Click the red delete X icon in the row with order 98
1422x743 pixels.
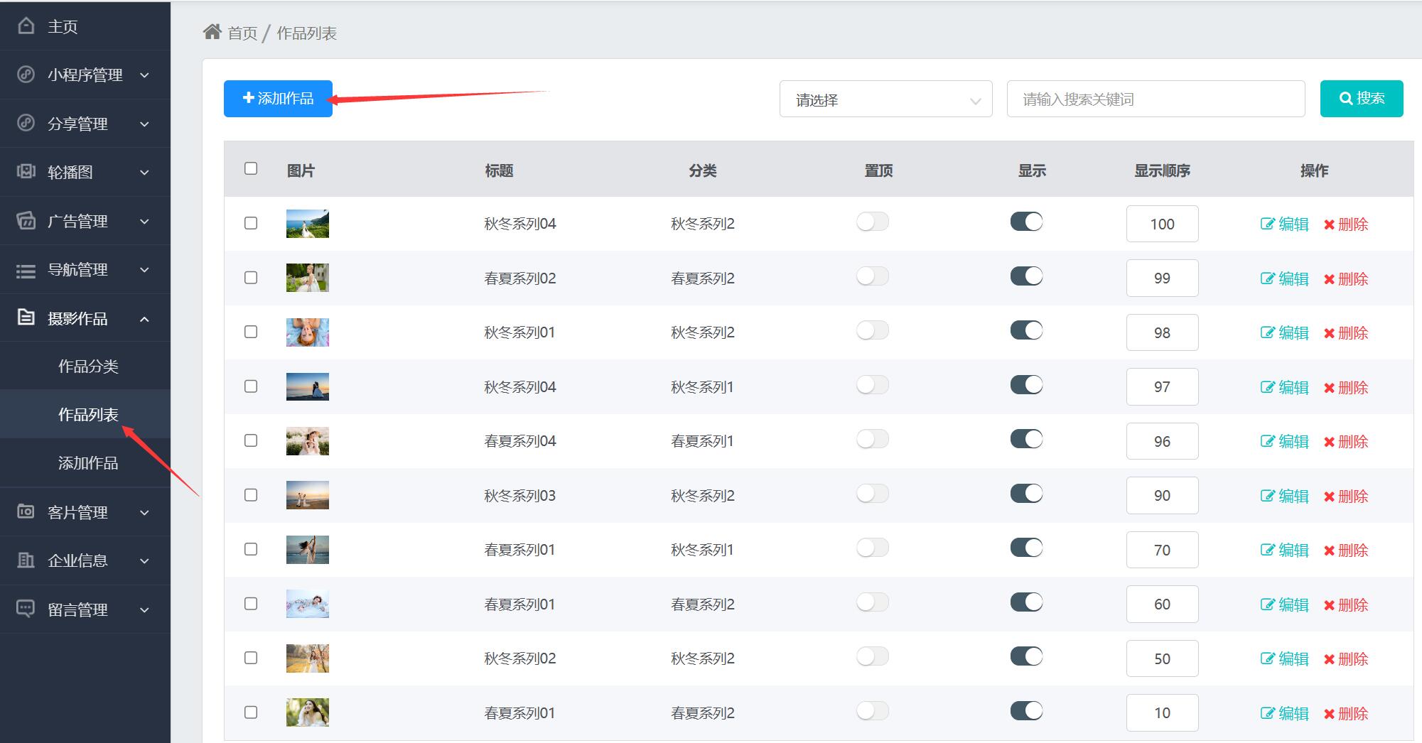[1329, 333]
